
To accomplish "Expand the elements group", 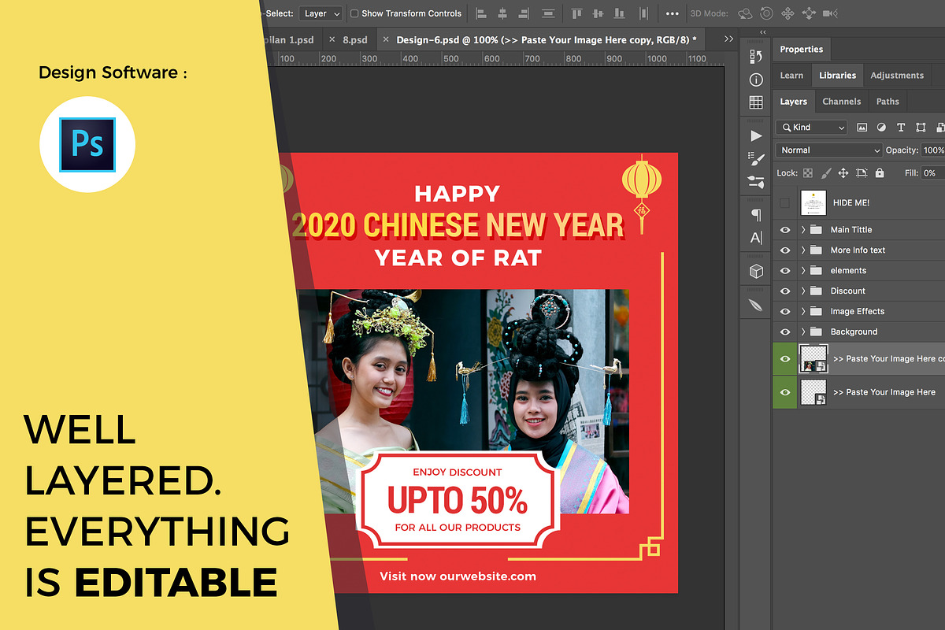I will coord(803,271).
